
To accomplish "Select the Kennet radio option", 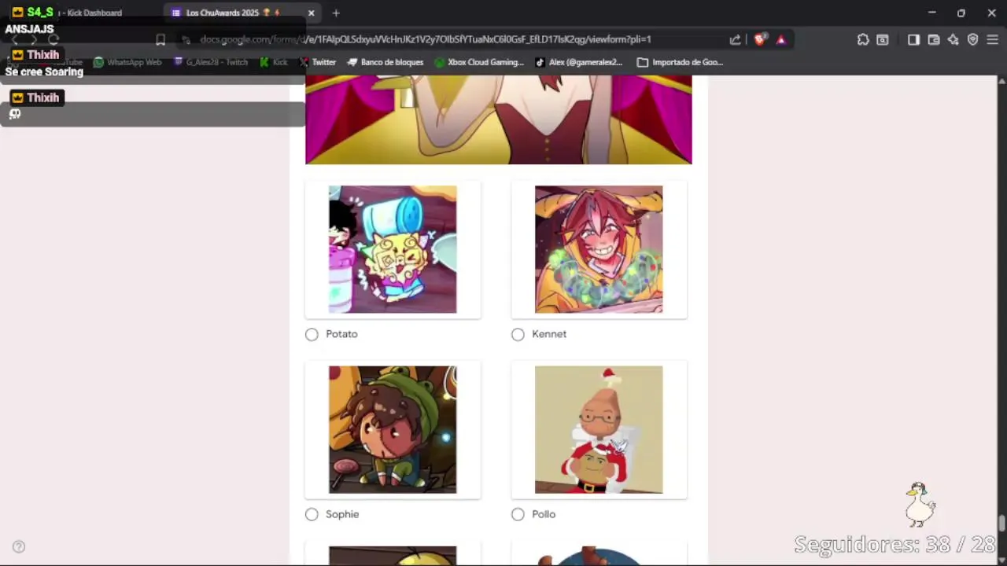I will (518, 334).
